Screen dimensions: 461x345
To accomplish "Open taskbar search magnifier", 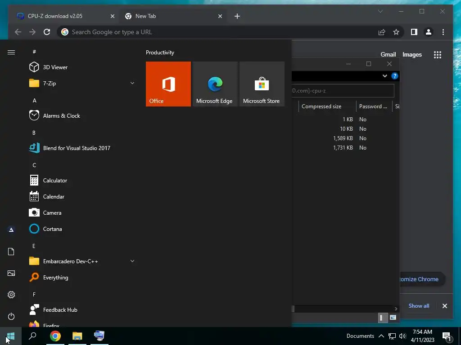I will [32, 336].
